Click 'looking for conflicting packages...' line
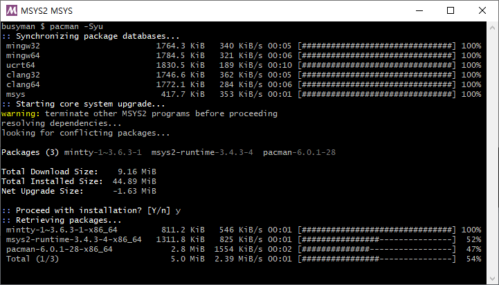The width and height of the screenshot is (499, 285). click(x=86, y=133)
